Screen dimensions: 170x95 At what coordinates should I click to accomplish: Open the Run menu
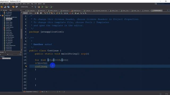[21, 4]
